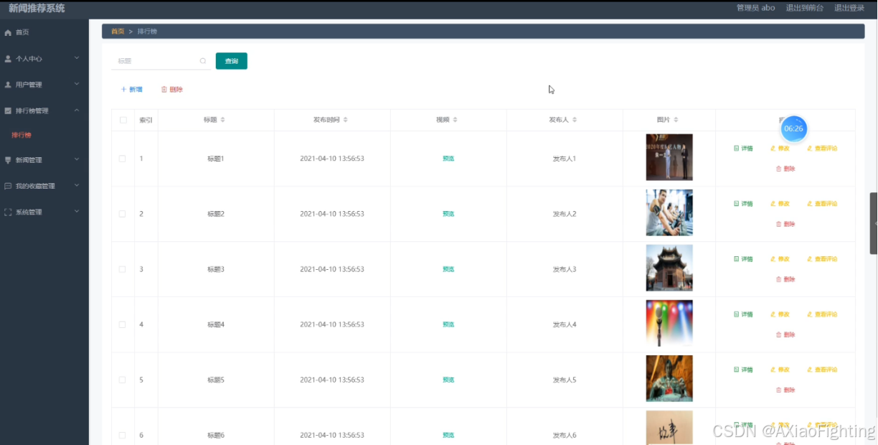Open the 预览 video link for 标题1
This screenshot has height=445, width=878.
click(448, 159)
